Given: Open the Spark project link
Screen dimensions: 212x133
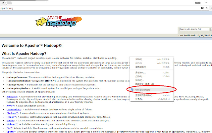Looking at the screenshot, I should [x=11, y=132].
